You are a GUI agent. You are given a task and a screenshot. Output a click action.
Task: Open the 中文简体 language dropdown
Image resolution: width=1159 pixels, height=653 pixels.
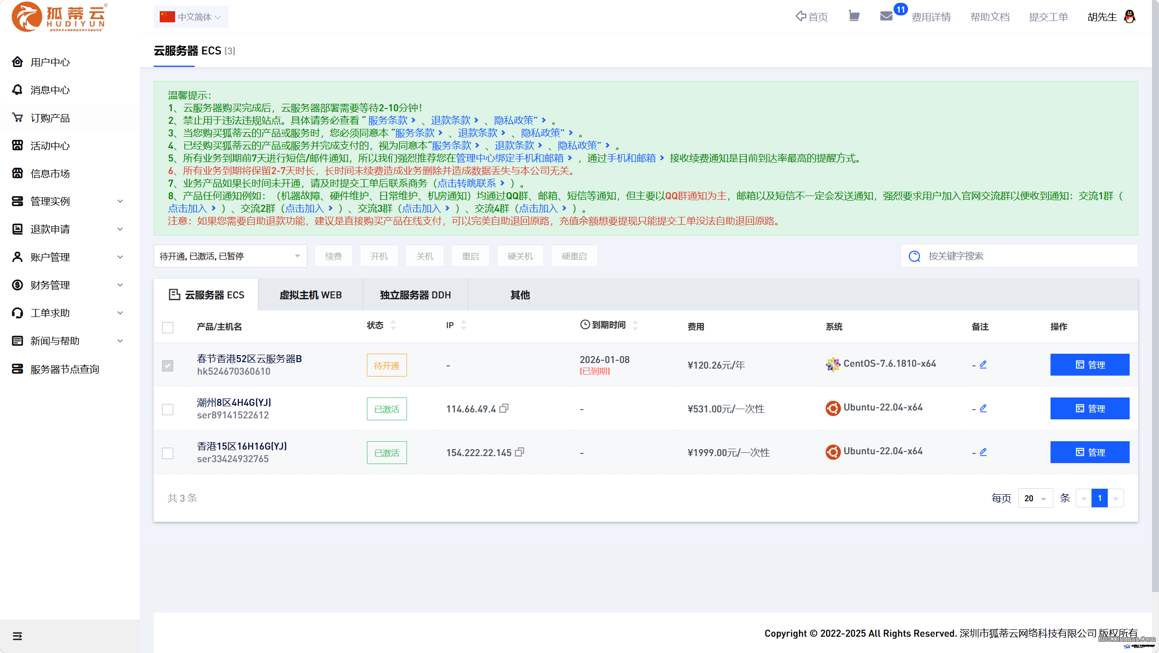pyautogui.click(x=191, y=17)
